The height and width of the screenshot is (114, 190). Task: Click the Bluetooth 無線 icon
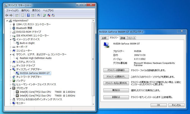coord(14,28)
